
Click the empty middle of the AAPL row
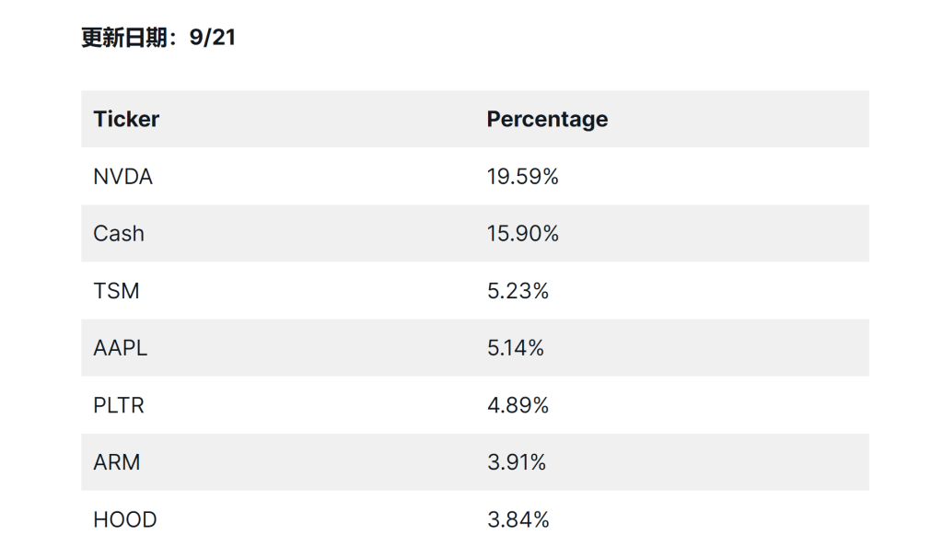tap(322, 348)
